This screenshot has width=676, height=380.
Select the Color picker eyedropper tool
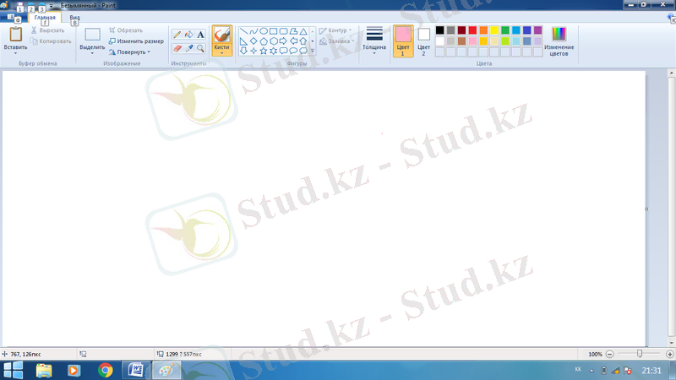(x=188, y=48)
